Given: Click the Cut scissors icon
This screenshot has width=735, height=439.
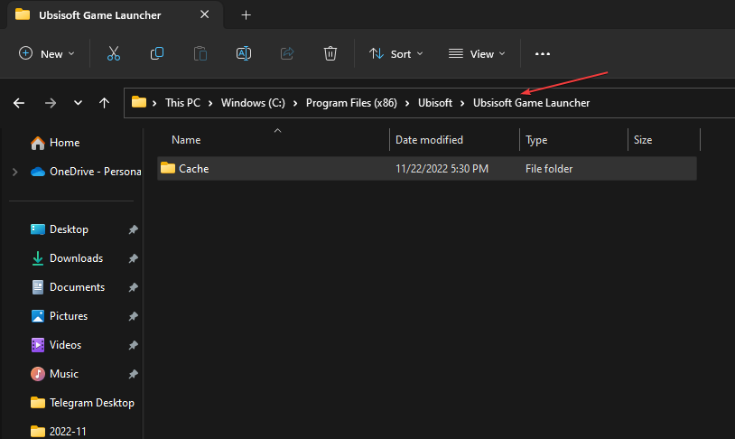Looking at the screenshot, I should [x=114, y=53].
